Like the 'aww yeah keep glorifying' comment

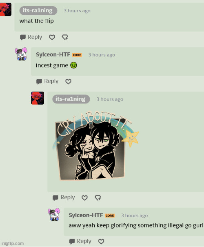(x=101, y=241)
